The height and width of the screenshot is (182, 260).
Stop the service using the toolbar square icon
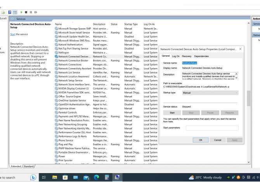click(26, 12)
